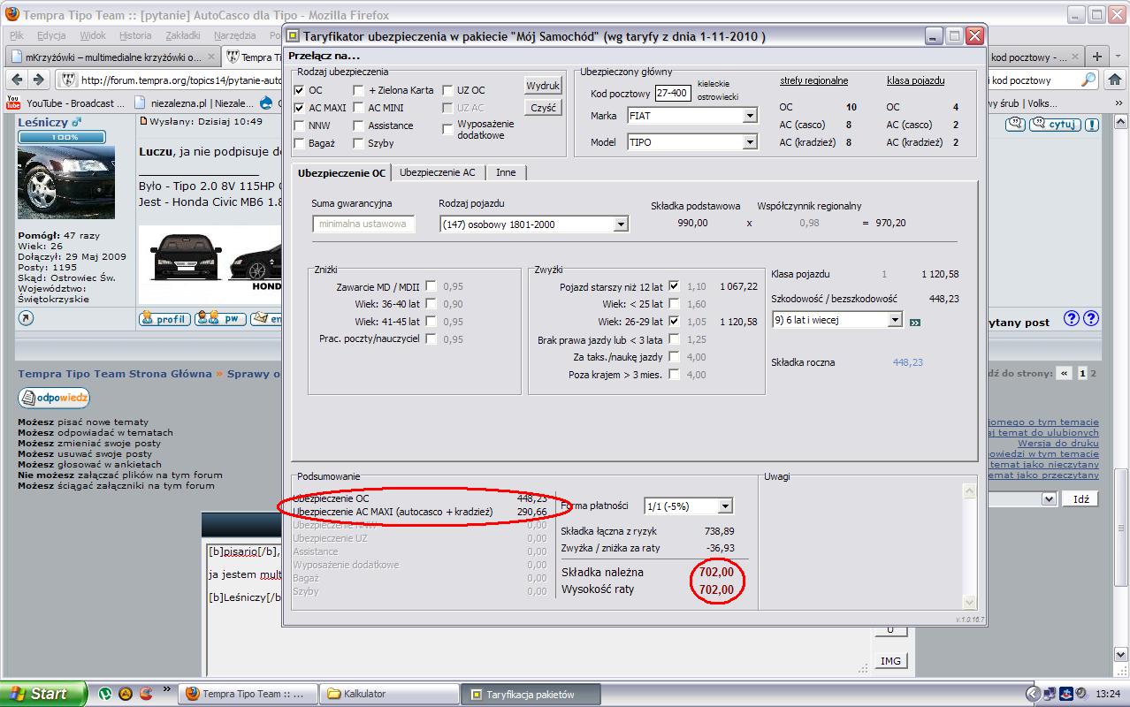The height and width of the screenshot is (707, 1130).
Task: Switch to Kalkulator taskbar button
Action: 390,694
